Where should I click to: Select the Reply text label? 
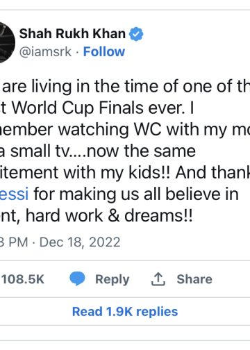112,279
